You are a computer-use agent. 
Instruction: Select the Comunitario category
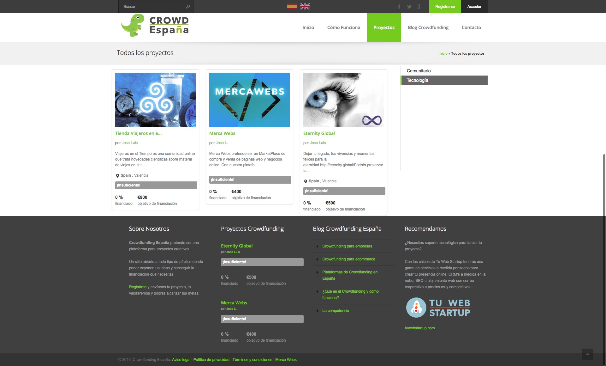pos(419,71)
